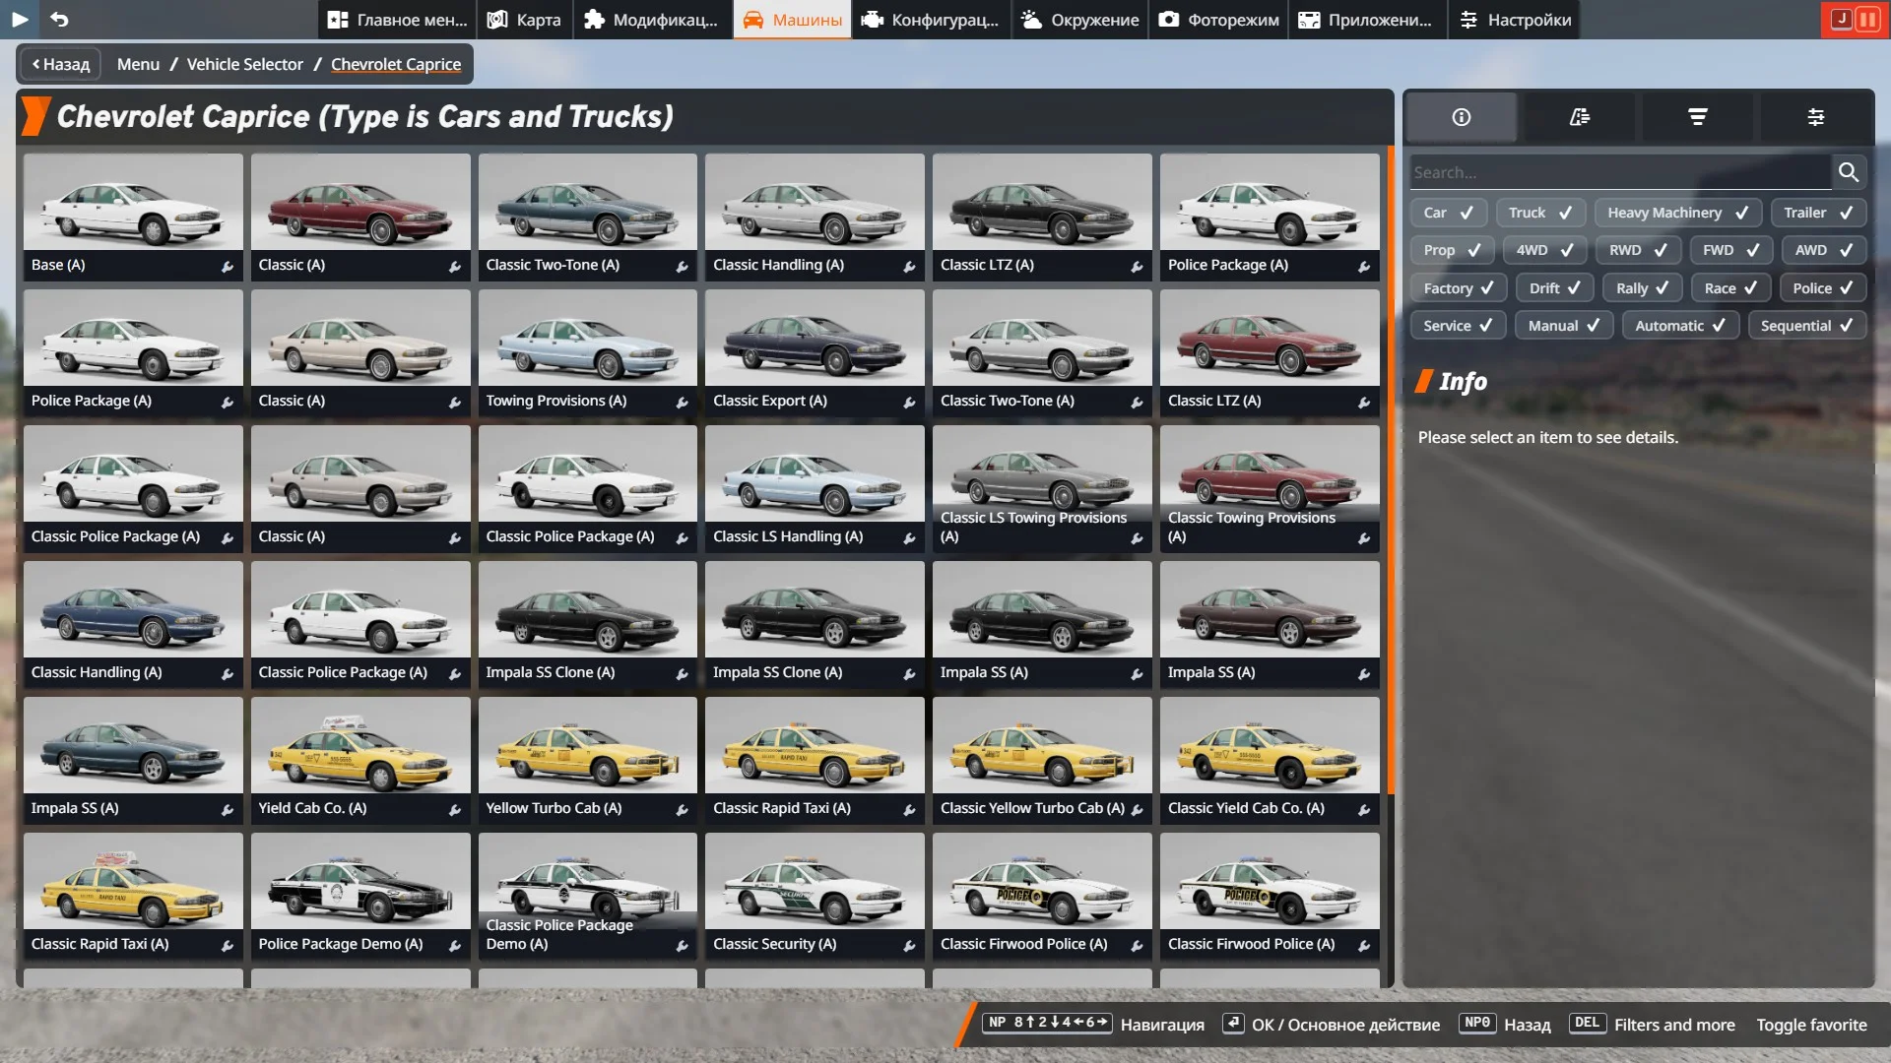
Task: Select the Classic Rapid Taxi (A) fifth-row thumbnail
Action: (815, 760)
